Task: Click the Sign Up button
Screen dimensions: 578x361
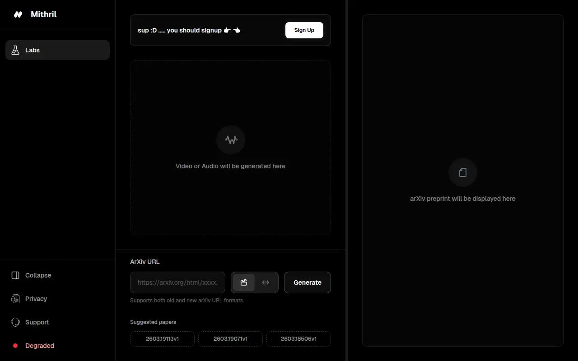Action: coord(304,30)
